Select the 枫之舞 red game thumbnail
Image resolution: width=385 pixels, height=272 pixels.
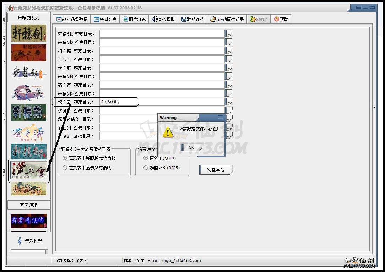[29, 53]
